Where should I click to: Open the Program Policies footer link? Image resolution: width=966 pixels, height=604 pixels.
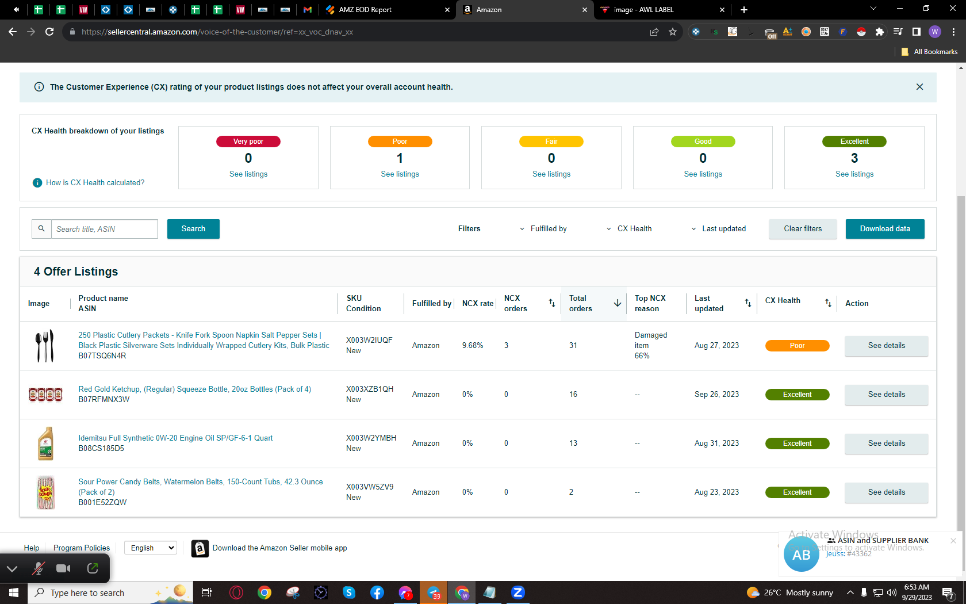point(82,548)
